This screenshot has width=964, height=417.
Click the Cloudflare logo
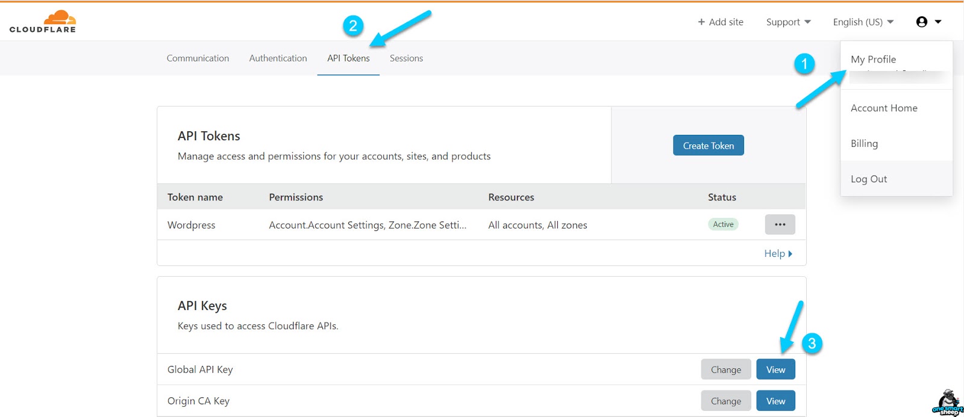coord(43,21)
